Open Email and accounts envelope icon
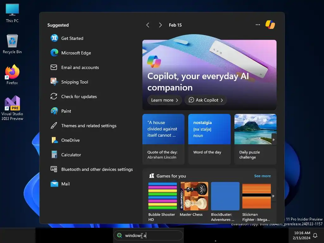 (x=54, y=67)
